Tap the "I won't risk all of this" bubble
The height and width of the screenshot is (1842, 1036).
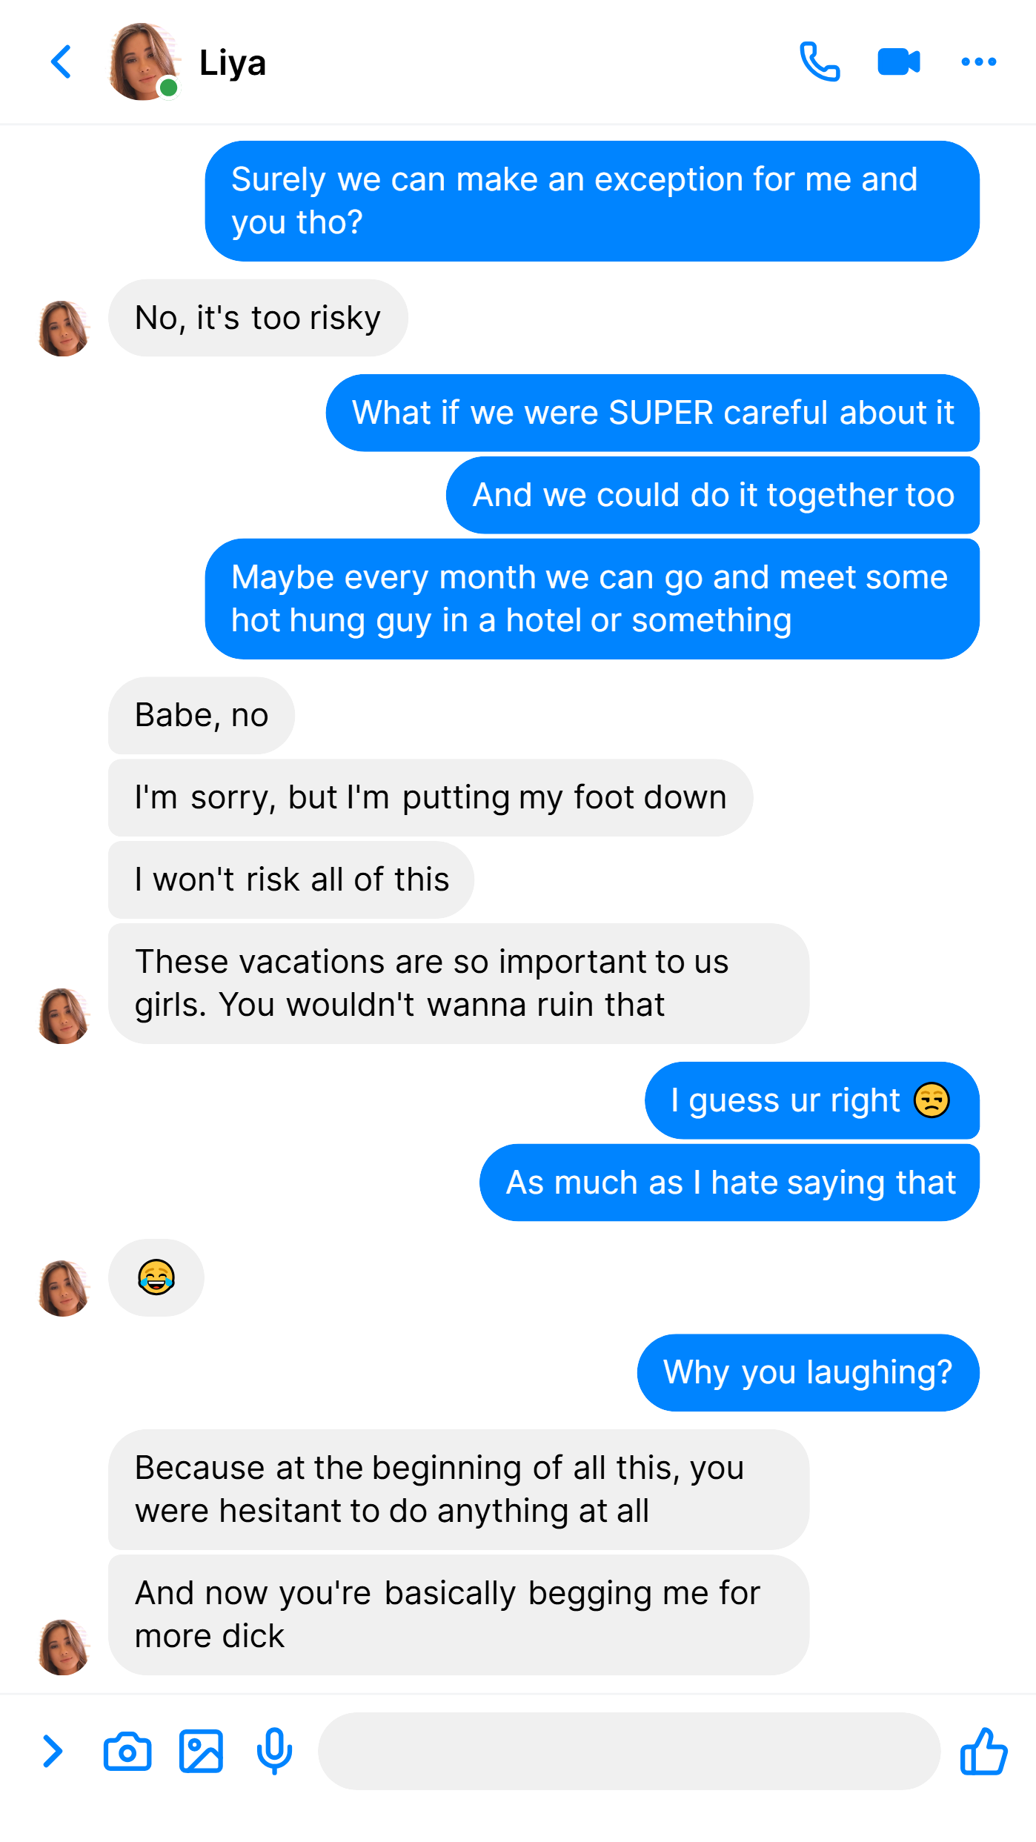(291, 880)
